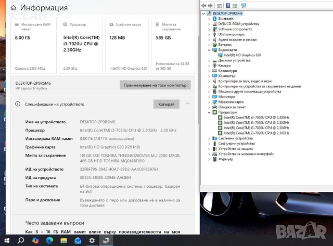Open the Mail app on the taskbar

tap(78, 240)
